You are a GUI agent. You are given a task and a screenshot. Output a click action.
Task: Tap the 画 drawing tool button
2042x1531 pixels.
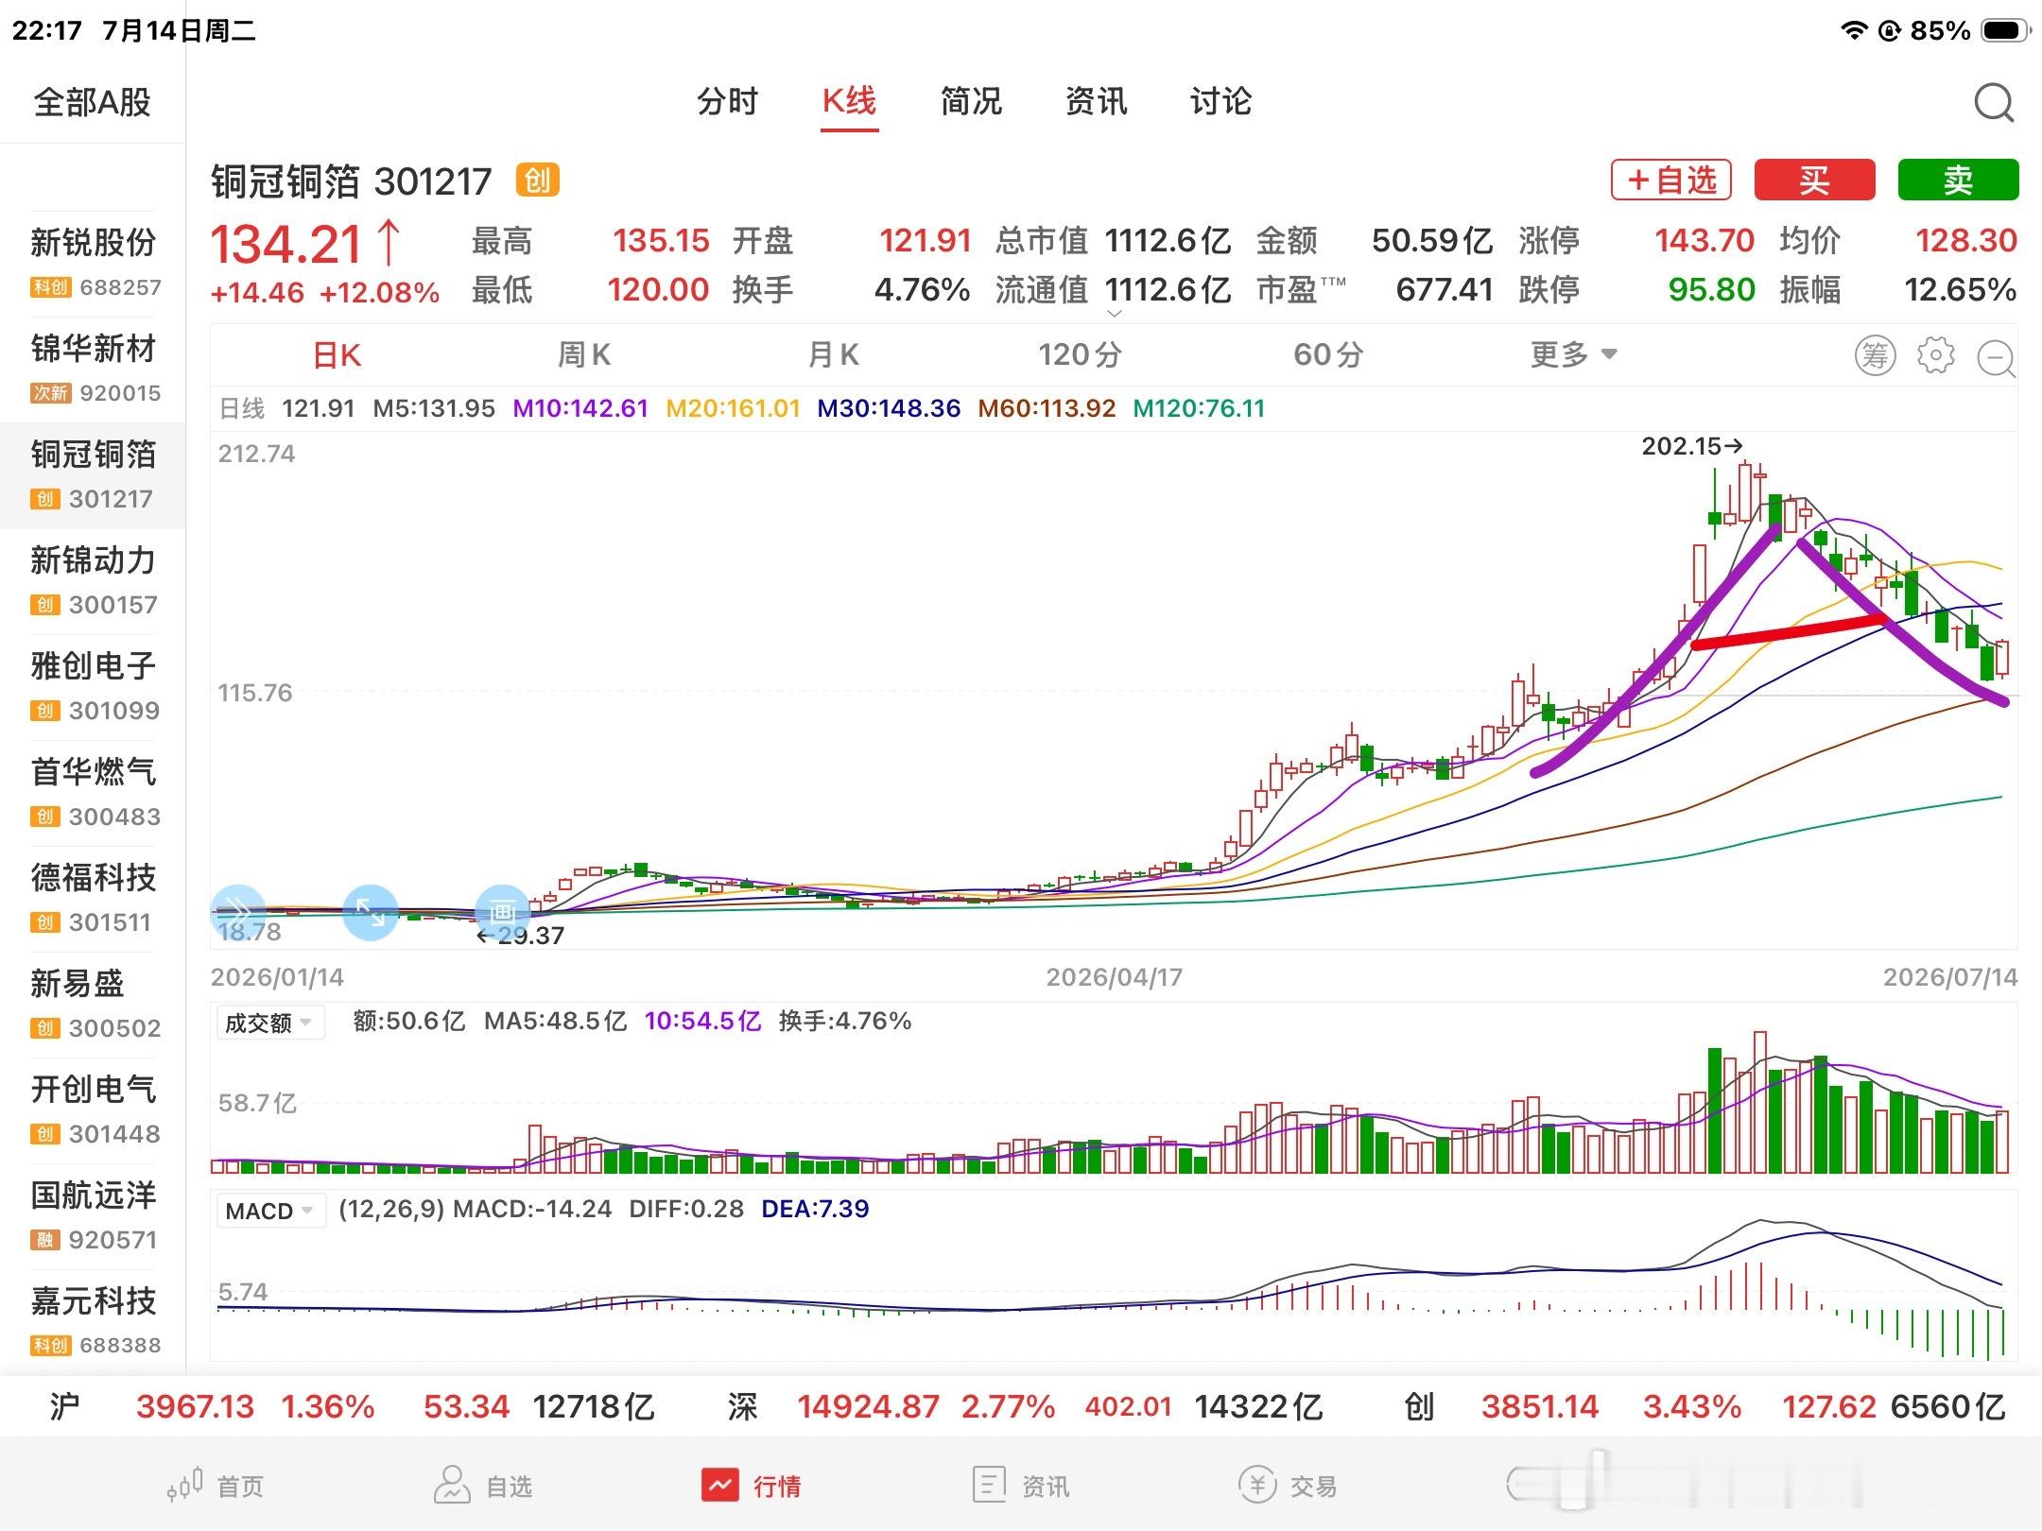502,912
